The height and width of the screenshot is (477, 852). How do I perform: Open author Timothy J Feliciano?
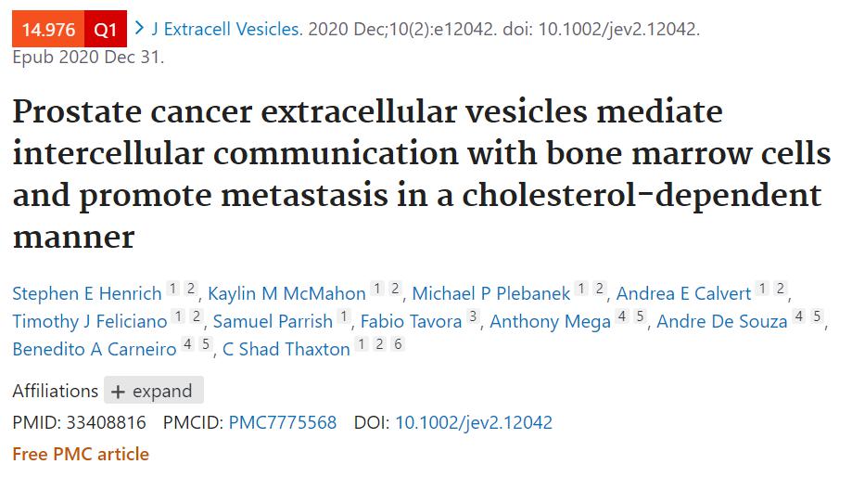tap(90, 321)
